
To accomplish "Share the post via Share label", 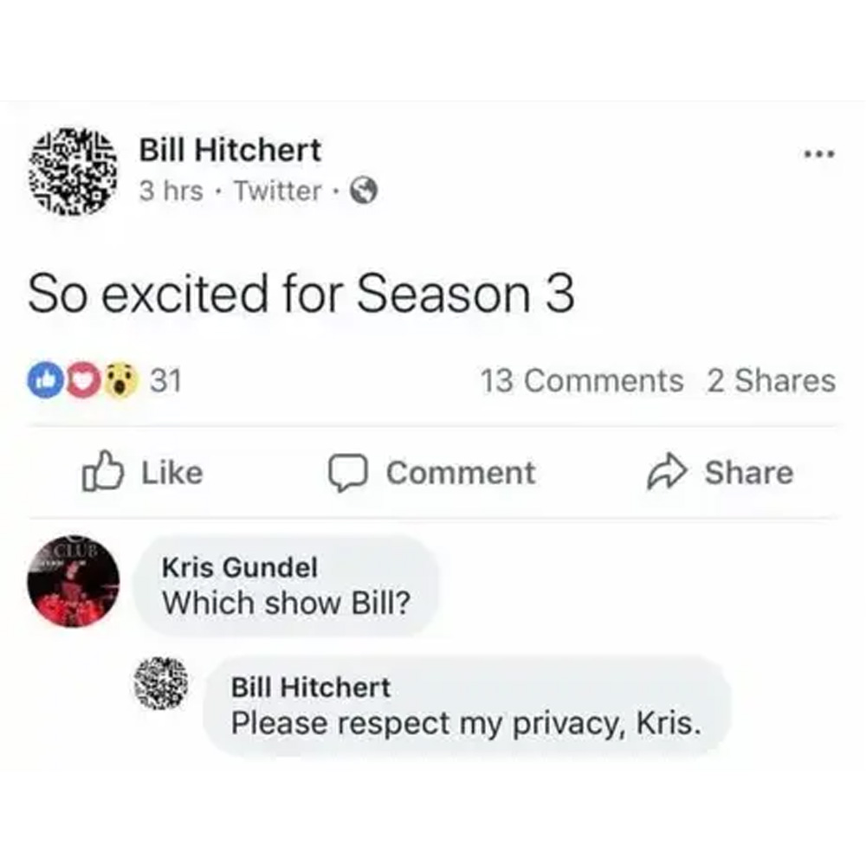I will [749, 473].
